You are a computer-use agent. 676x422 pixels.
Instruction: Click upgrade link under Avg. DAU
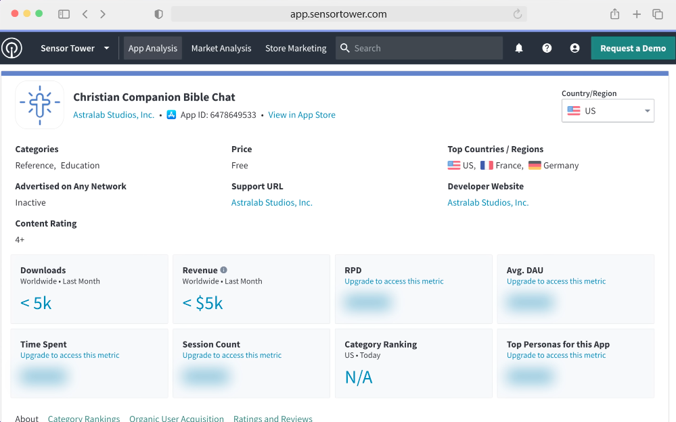(556, 281)
